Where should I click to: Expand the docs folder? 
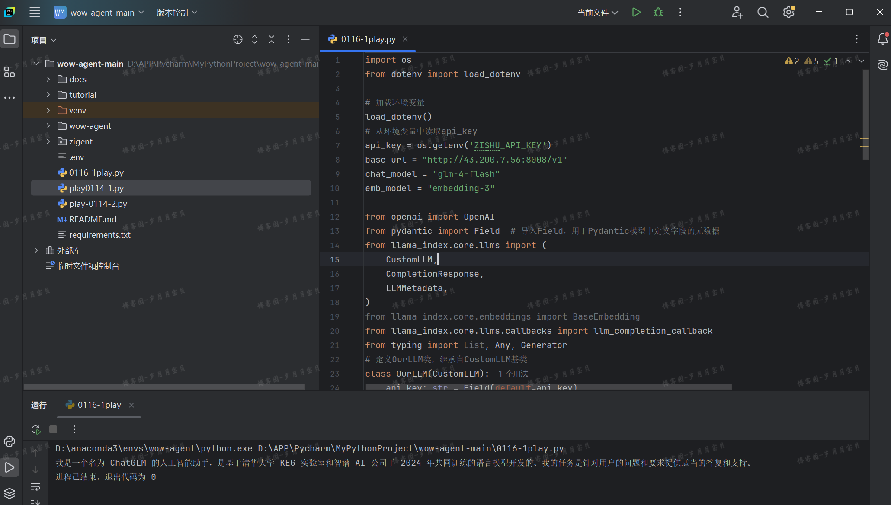tap(48, 79)
